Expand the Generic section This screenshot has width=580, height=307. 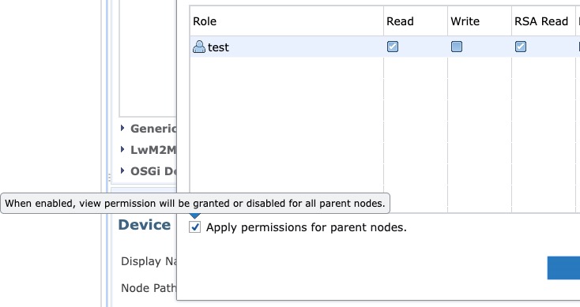pos(122,128)
